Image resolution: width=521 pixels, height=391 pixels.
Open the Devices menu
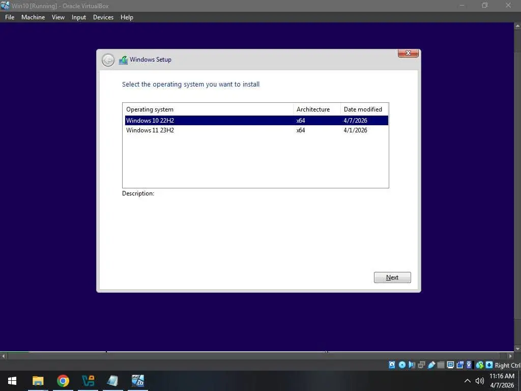pyautogui.click(x=103, y=17)
